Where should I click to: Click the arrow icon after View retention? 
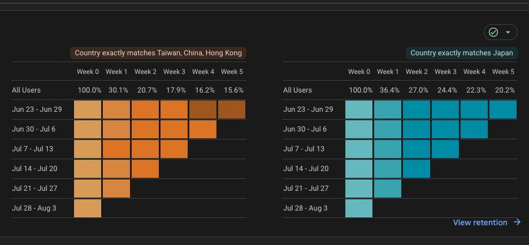coord(517,222)
